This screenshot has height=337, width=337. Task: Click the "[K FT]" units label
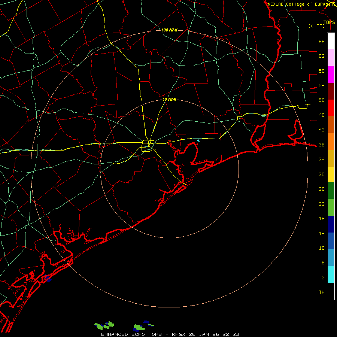(316, 26)
